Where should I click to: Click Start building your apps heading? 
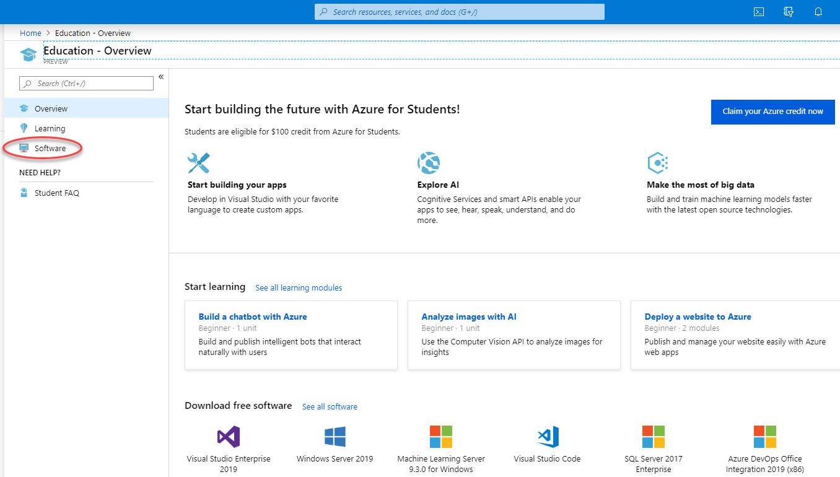pos(237,185)
